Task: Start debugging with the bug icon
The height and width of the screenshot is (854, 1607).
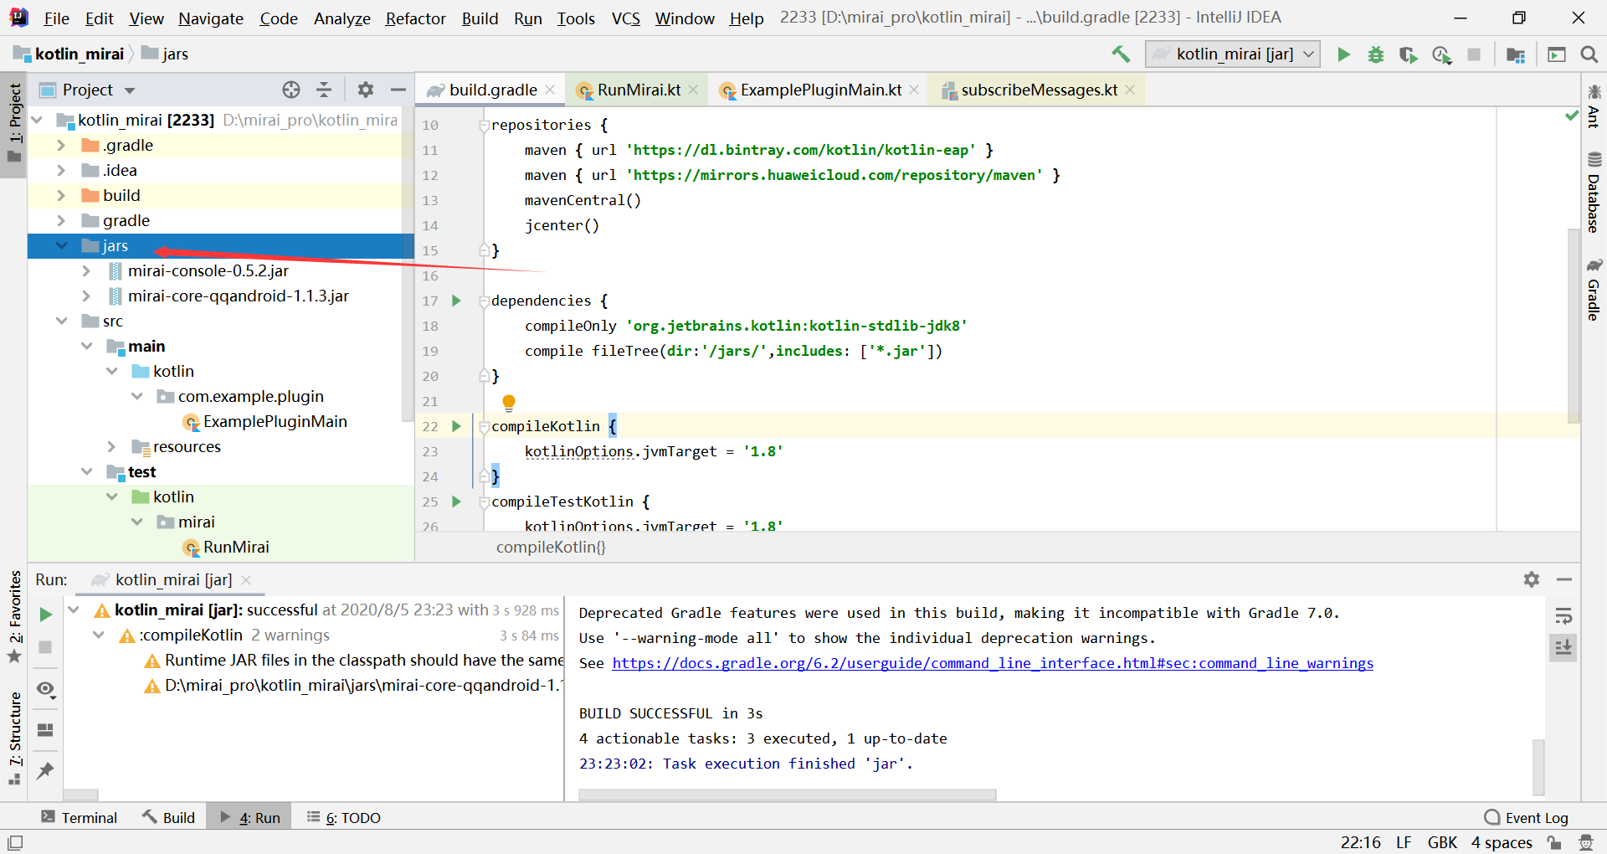Action: click(1376, 54)
